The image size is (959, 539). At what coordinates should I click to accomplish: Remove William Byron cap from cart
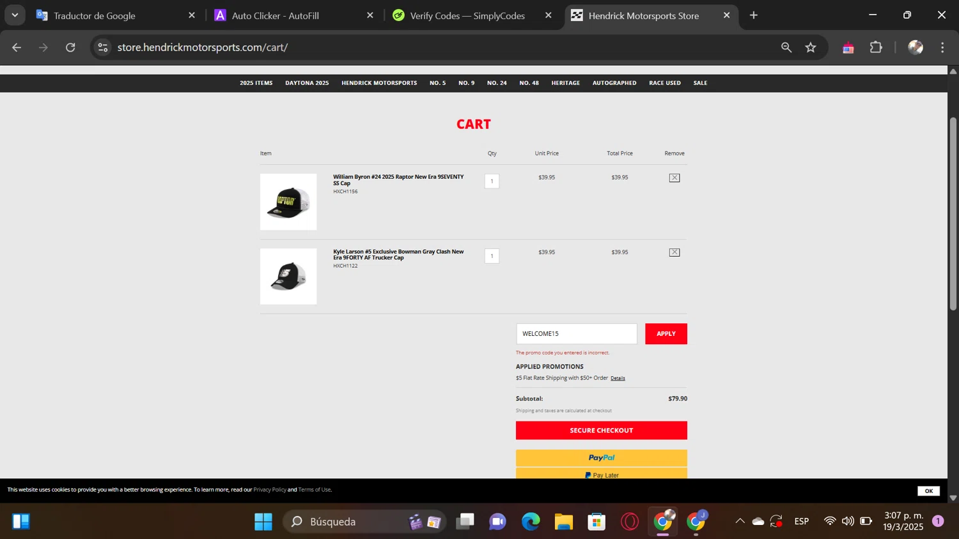(674, 178)
